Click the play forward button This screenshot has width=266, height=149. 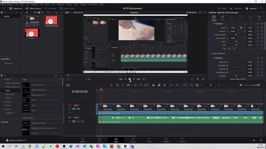point(134,79)
